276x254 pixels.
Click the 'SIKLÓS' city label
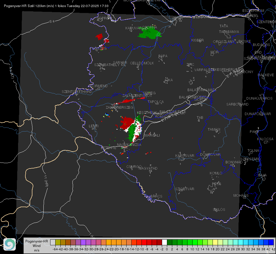[x=219, y=210]
